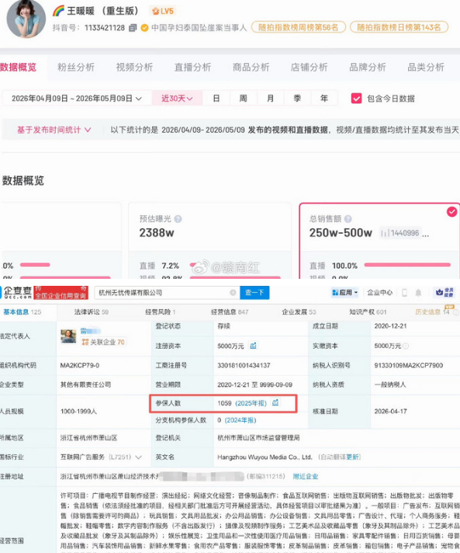Click chart icon beside 参保人数 1059

coord(275,402)
